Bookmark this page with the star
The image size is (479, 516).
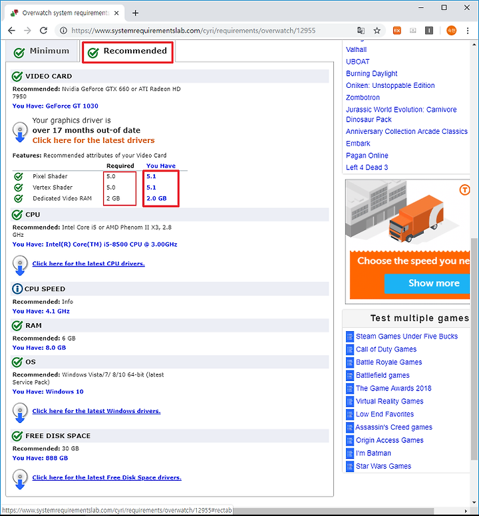(377, 31)
